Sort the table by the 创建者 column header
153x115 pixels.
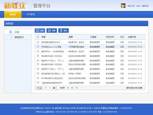(93, 37)
